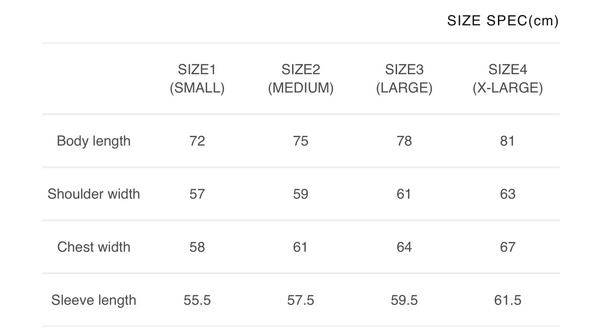The image size is (602, 332).
Task: Select the SIZE1 (SMALL) column header
Action: [197, 79]
